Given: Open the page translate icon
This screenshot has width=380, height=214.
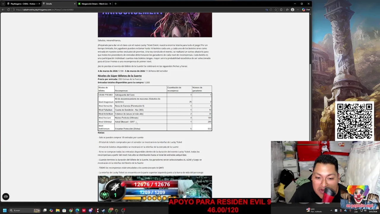Looking at the screenshot, I should [x=267, y=10].
